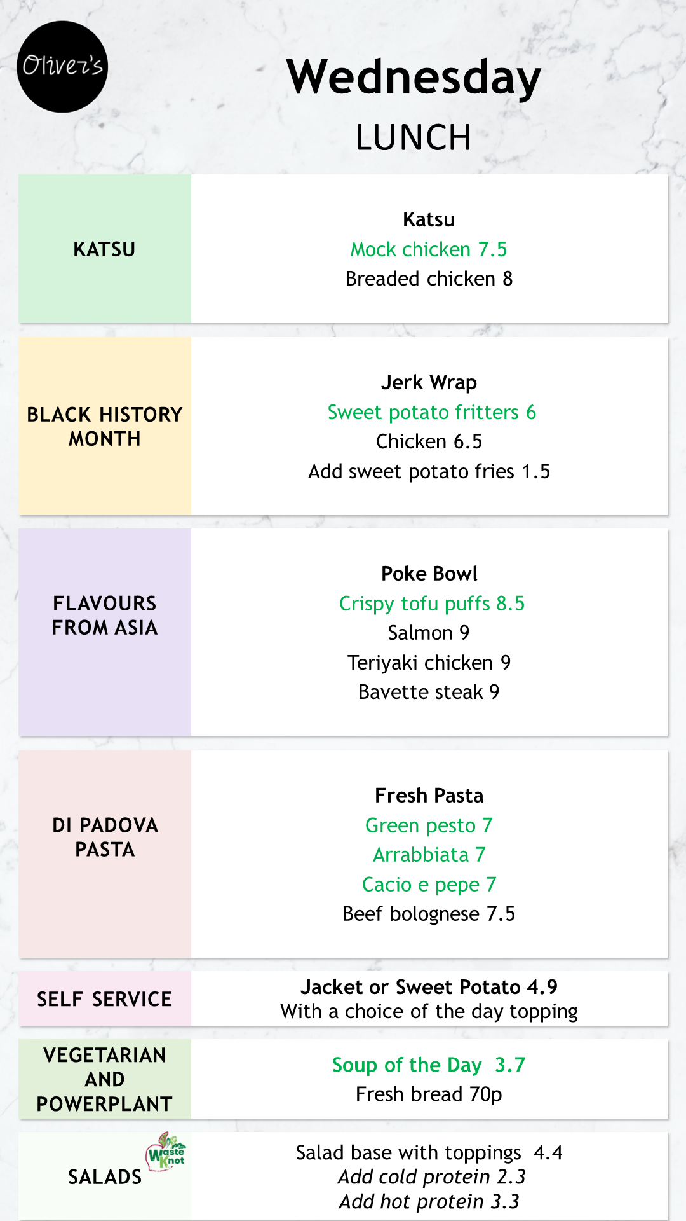Viewport: 686px width, 1221px height.
Task: Click the purple Flavours From Asia block
Action: [105, 632]
